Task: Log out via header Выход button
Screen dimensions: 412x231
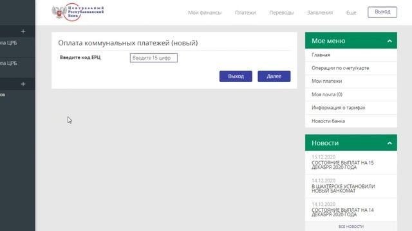Action: [x=382, y=12]
